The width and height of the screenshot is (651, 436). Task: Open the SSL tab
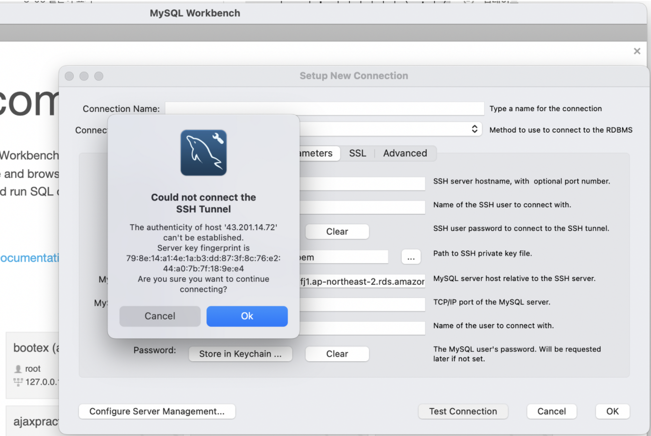click(358, 153)
